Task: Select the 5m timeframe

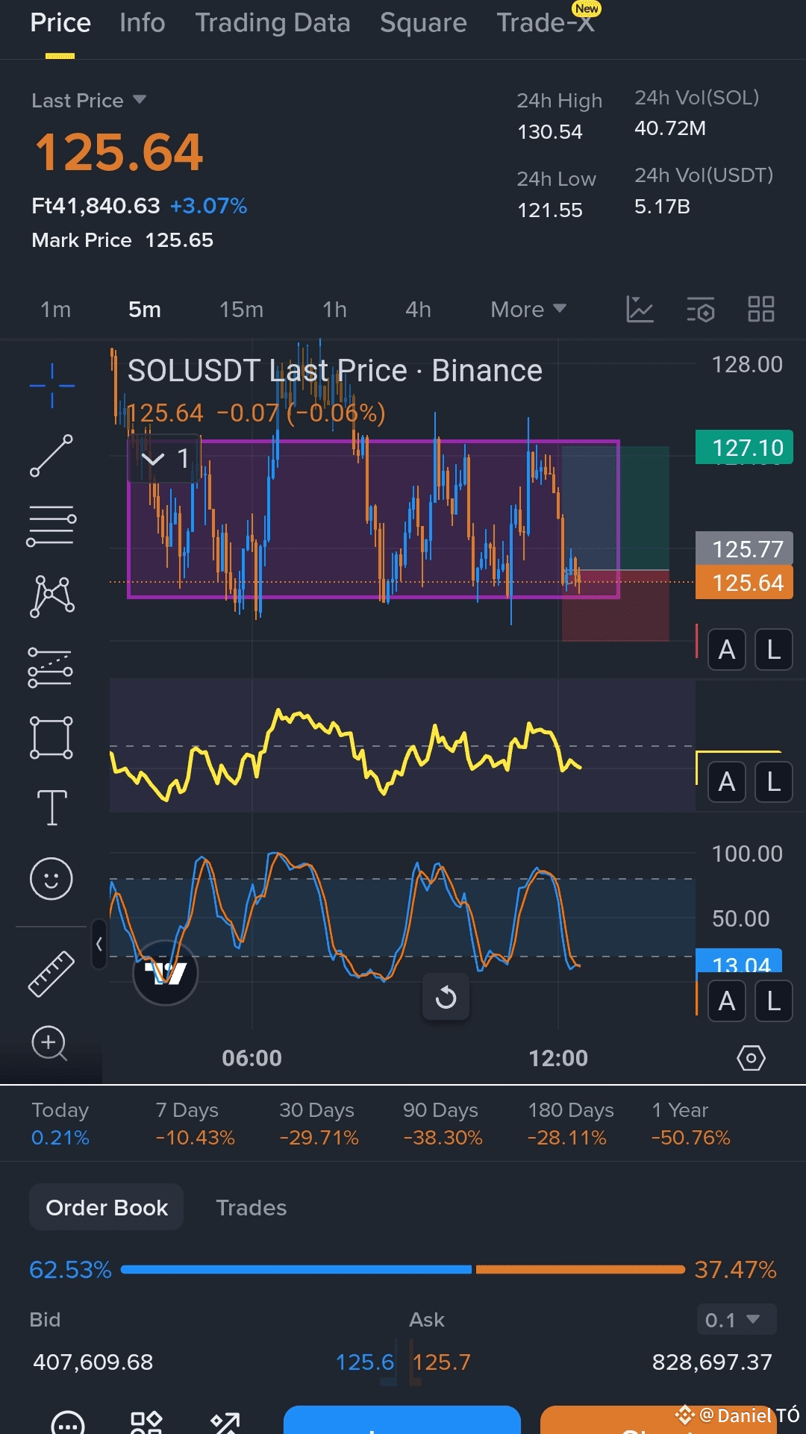Action: coord(145,310)
